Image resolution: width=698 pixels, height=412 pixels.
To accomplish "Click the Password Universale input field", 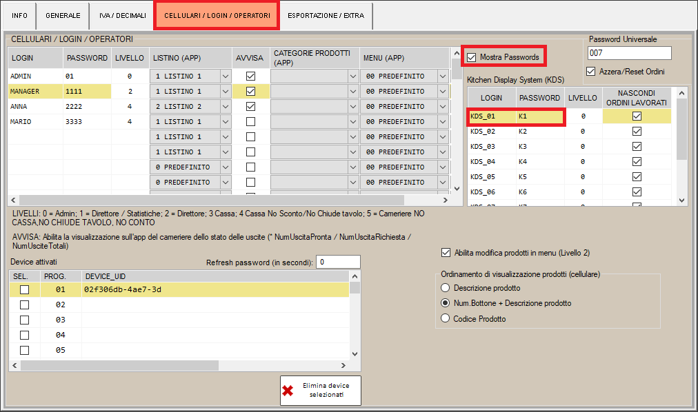I will [629, 54].
